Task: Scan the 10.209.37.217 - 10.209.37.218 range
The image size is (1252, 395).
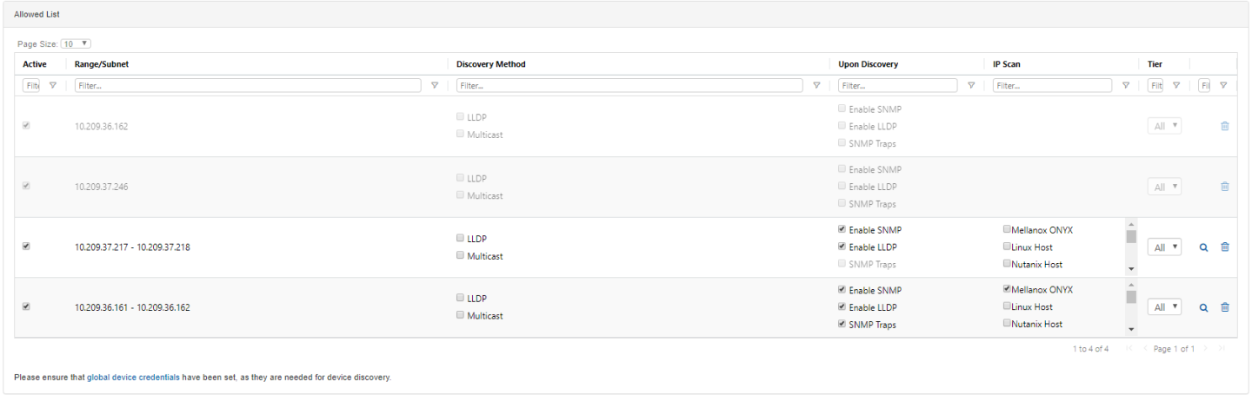Action: (1204, 247)
